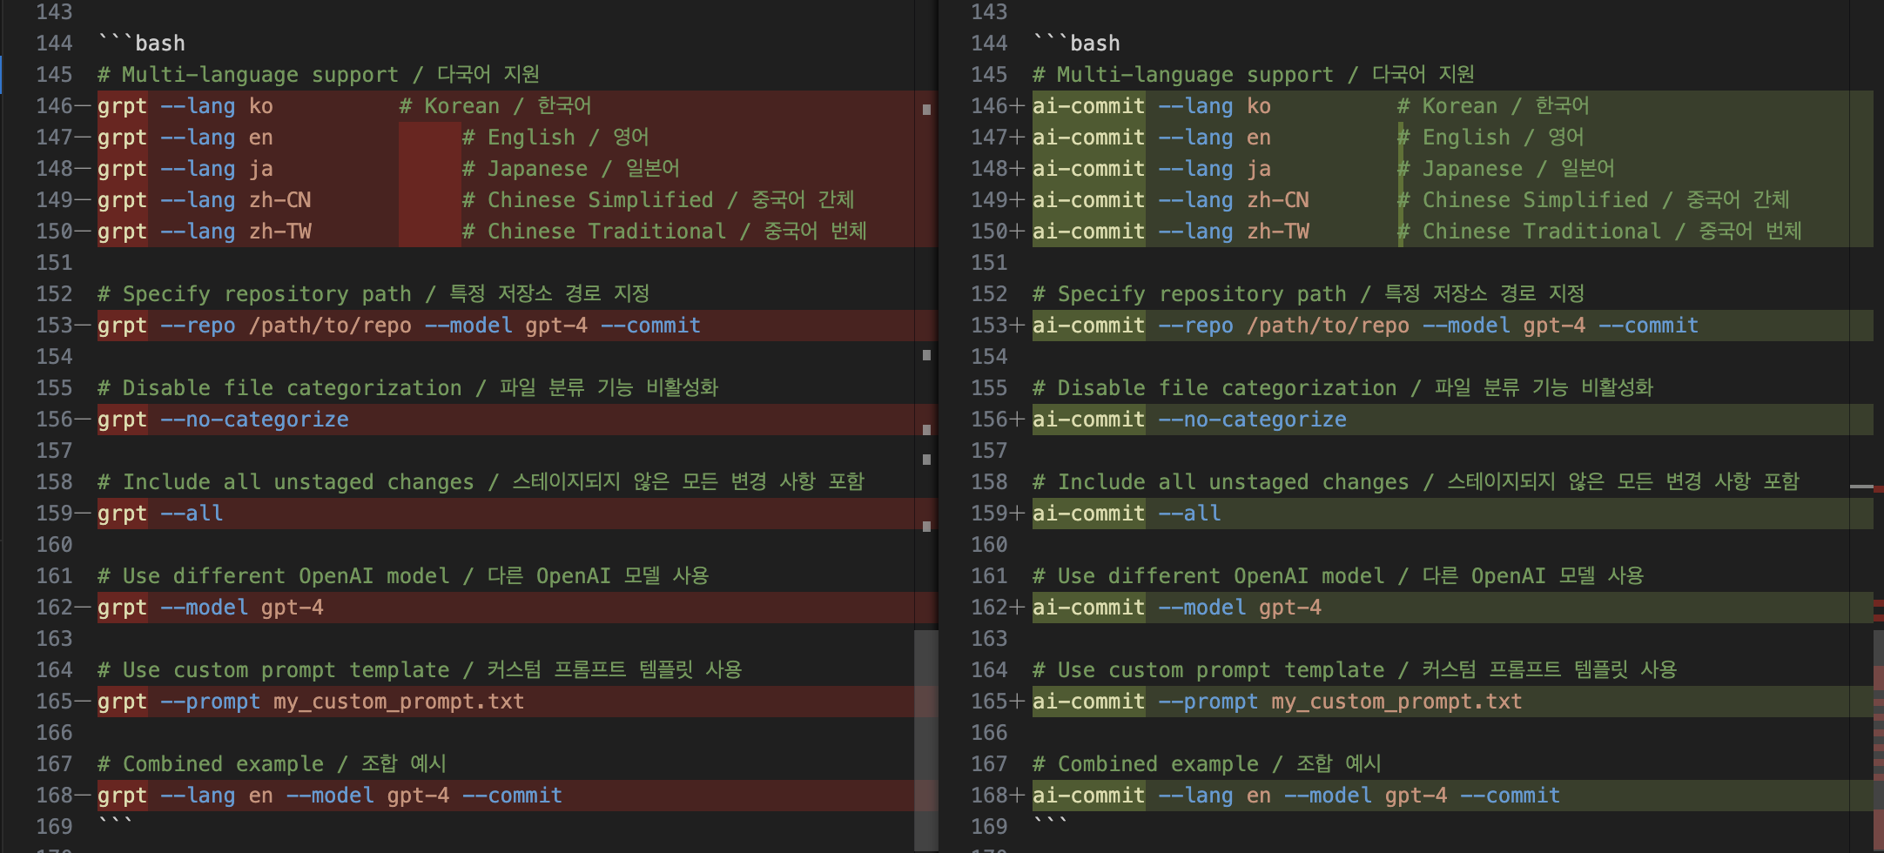Click "# Specify repository path" comment in right pane

coord(1189,294)
